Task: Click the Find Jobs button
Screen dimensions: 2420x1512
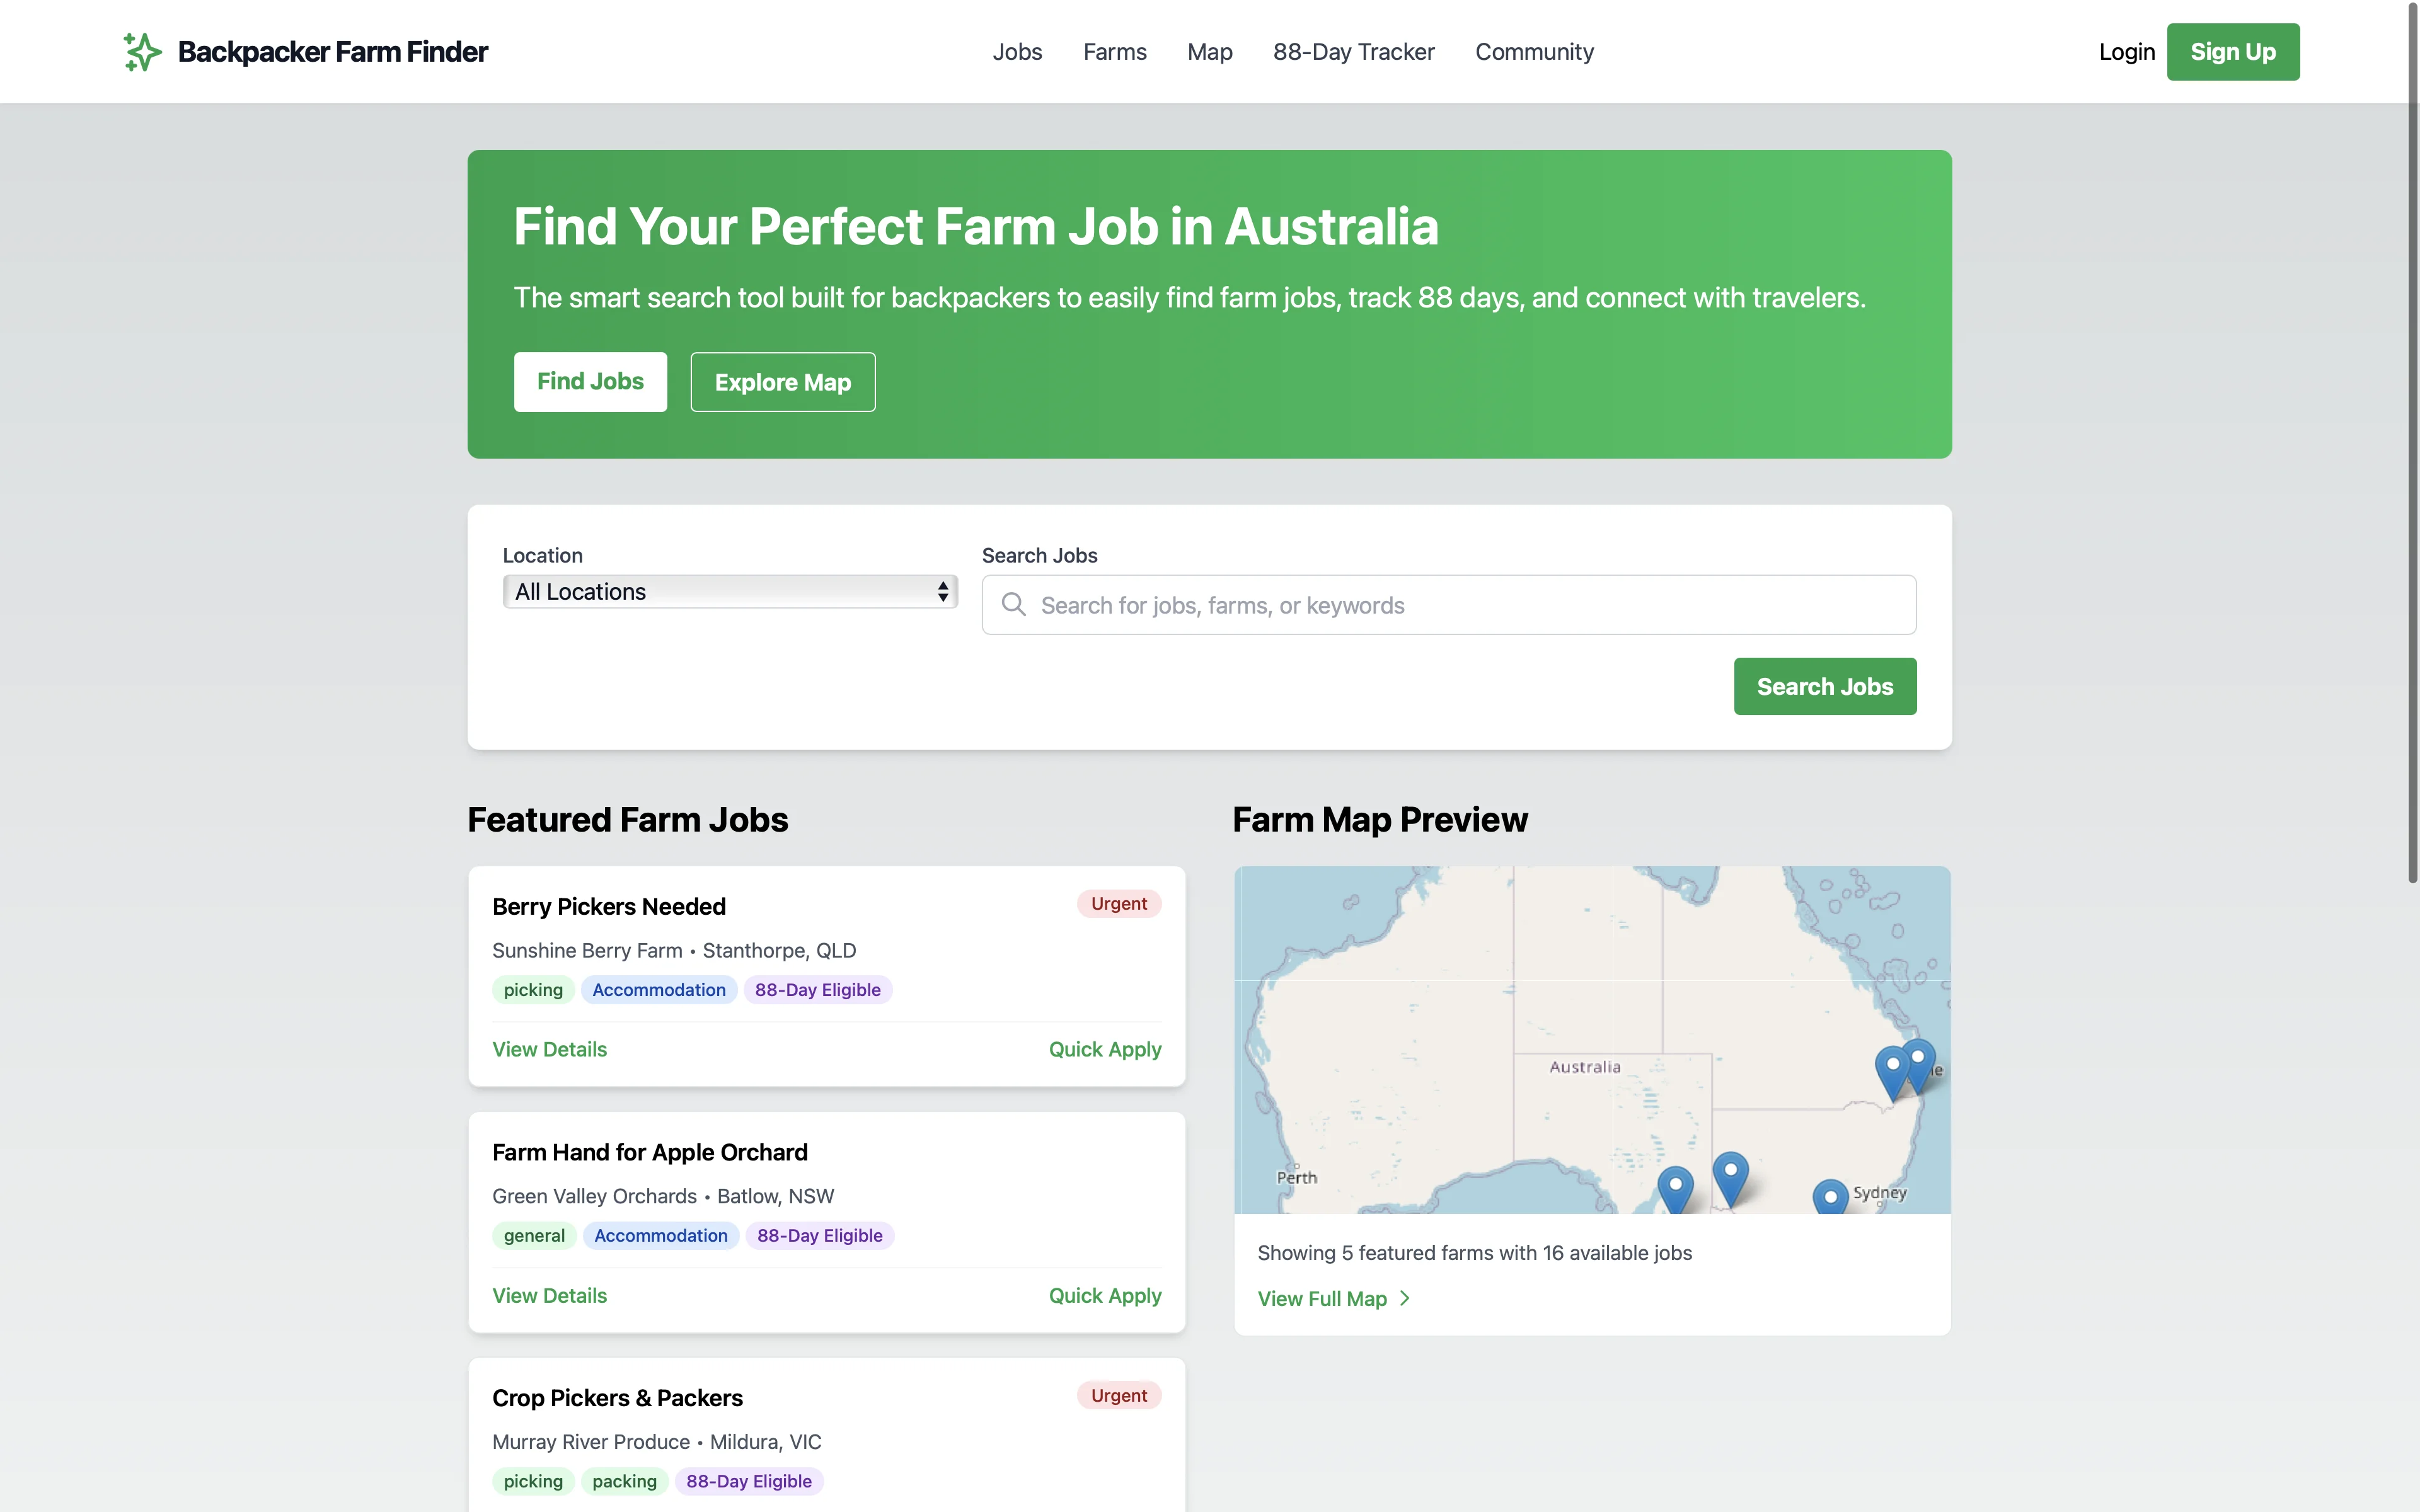Action: (x=590, y=381)
